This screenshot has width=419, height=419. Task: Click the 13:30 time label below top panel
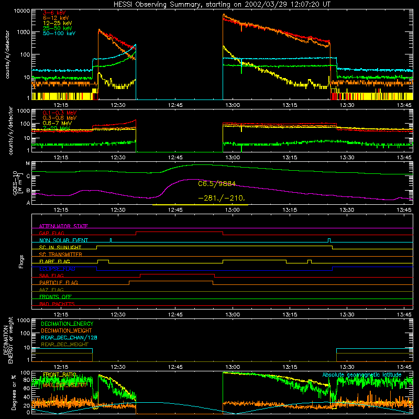coord(347,105)
